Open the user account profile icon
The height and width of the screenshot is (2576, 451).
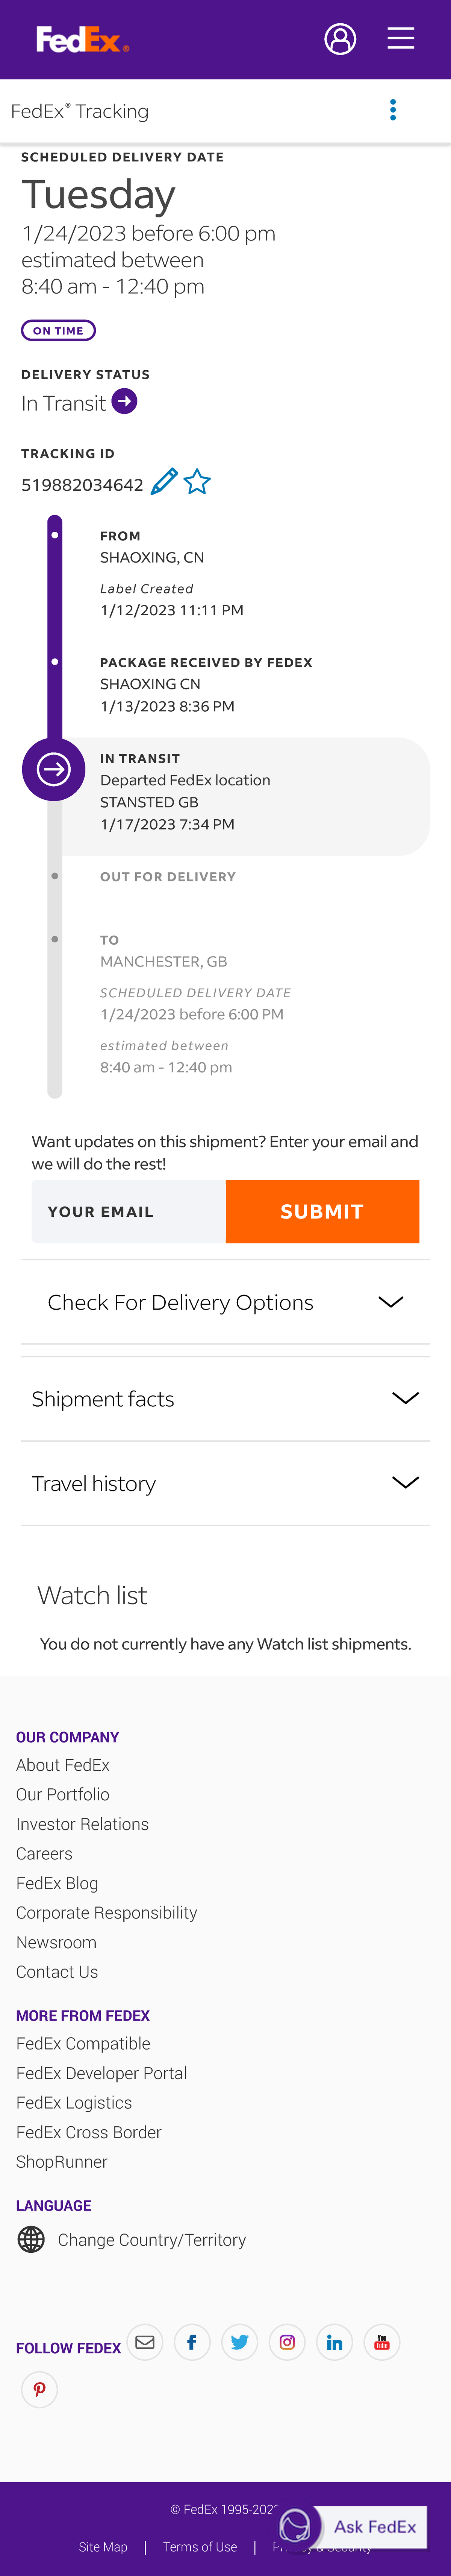point(340,39)
